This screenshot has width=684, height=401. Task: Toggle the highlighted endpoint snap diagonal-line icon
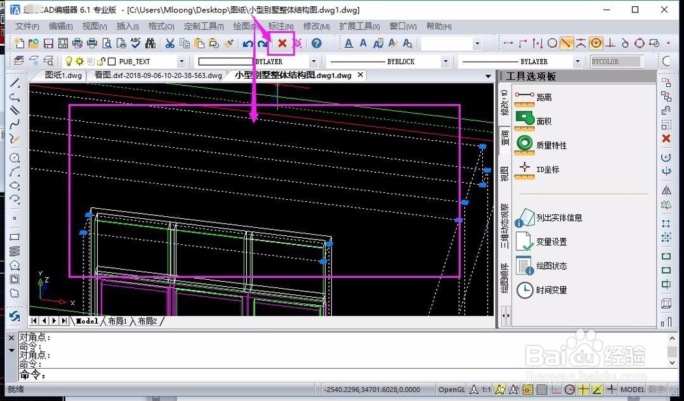[566, 43]
